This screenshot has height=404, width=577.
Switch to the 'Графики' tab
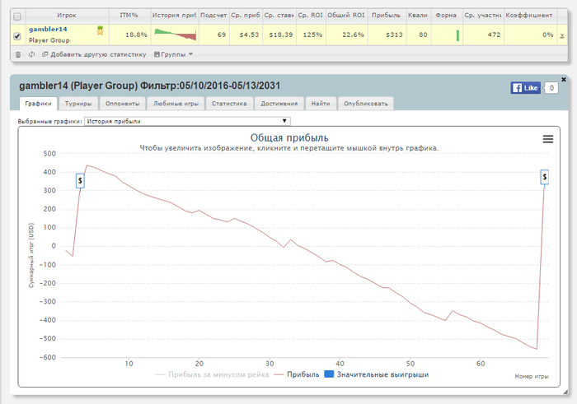tap(38, 104)
